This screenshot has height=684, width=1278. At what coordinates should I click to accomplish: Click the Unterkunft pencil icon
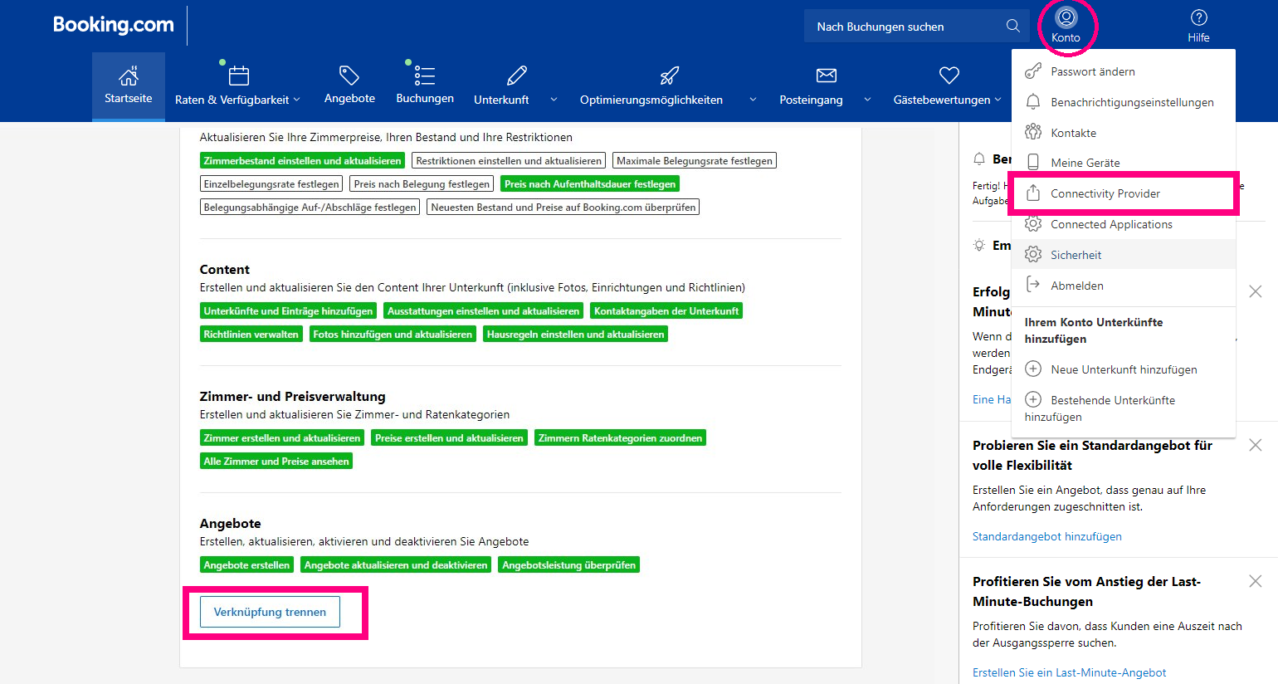[x=517, y=76]
